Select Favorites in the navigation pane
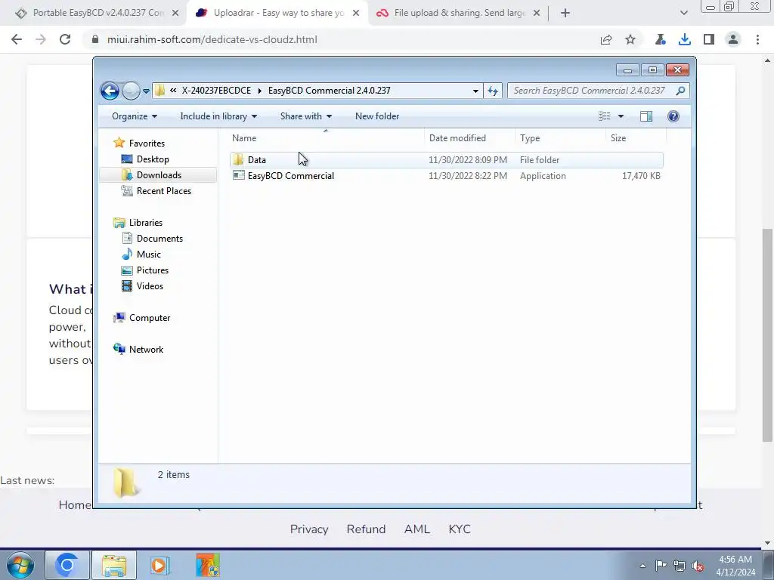Viewport: 774px width, 580px height. [x=147, y=143]
